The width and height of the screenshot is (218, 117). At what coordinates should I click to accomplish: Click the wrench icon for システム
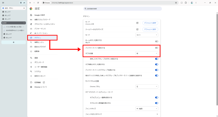click(31, 71)
